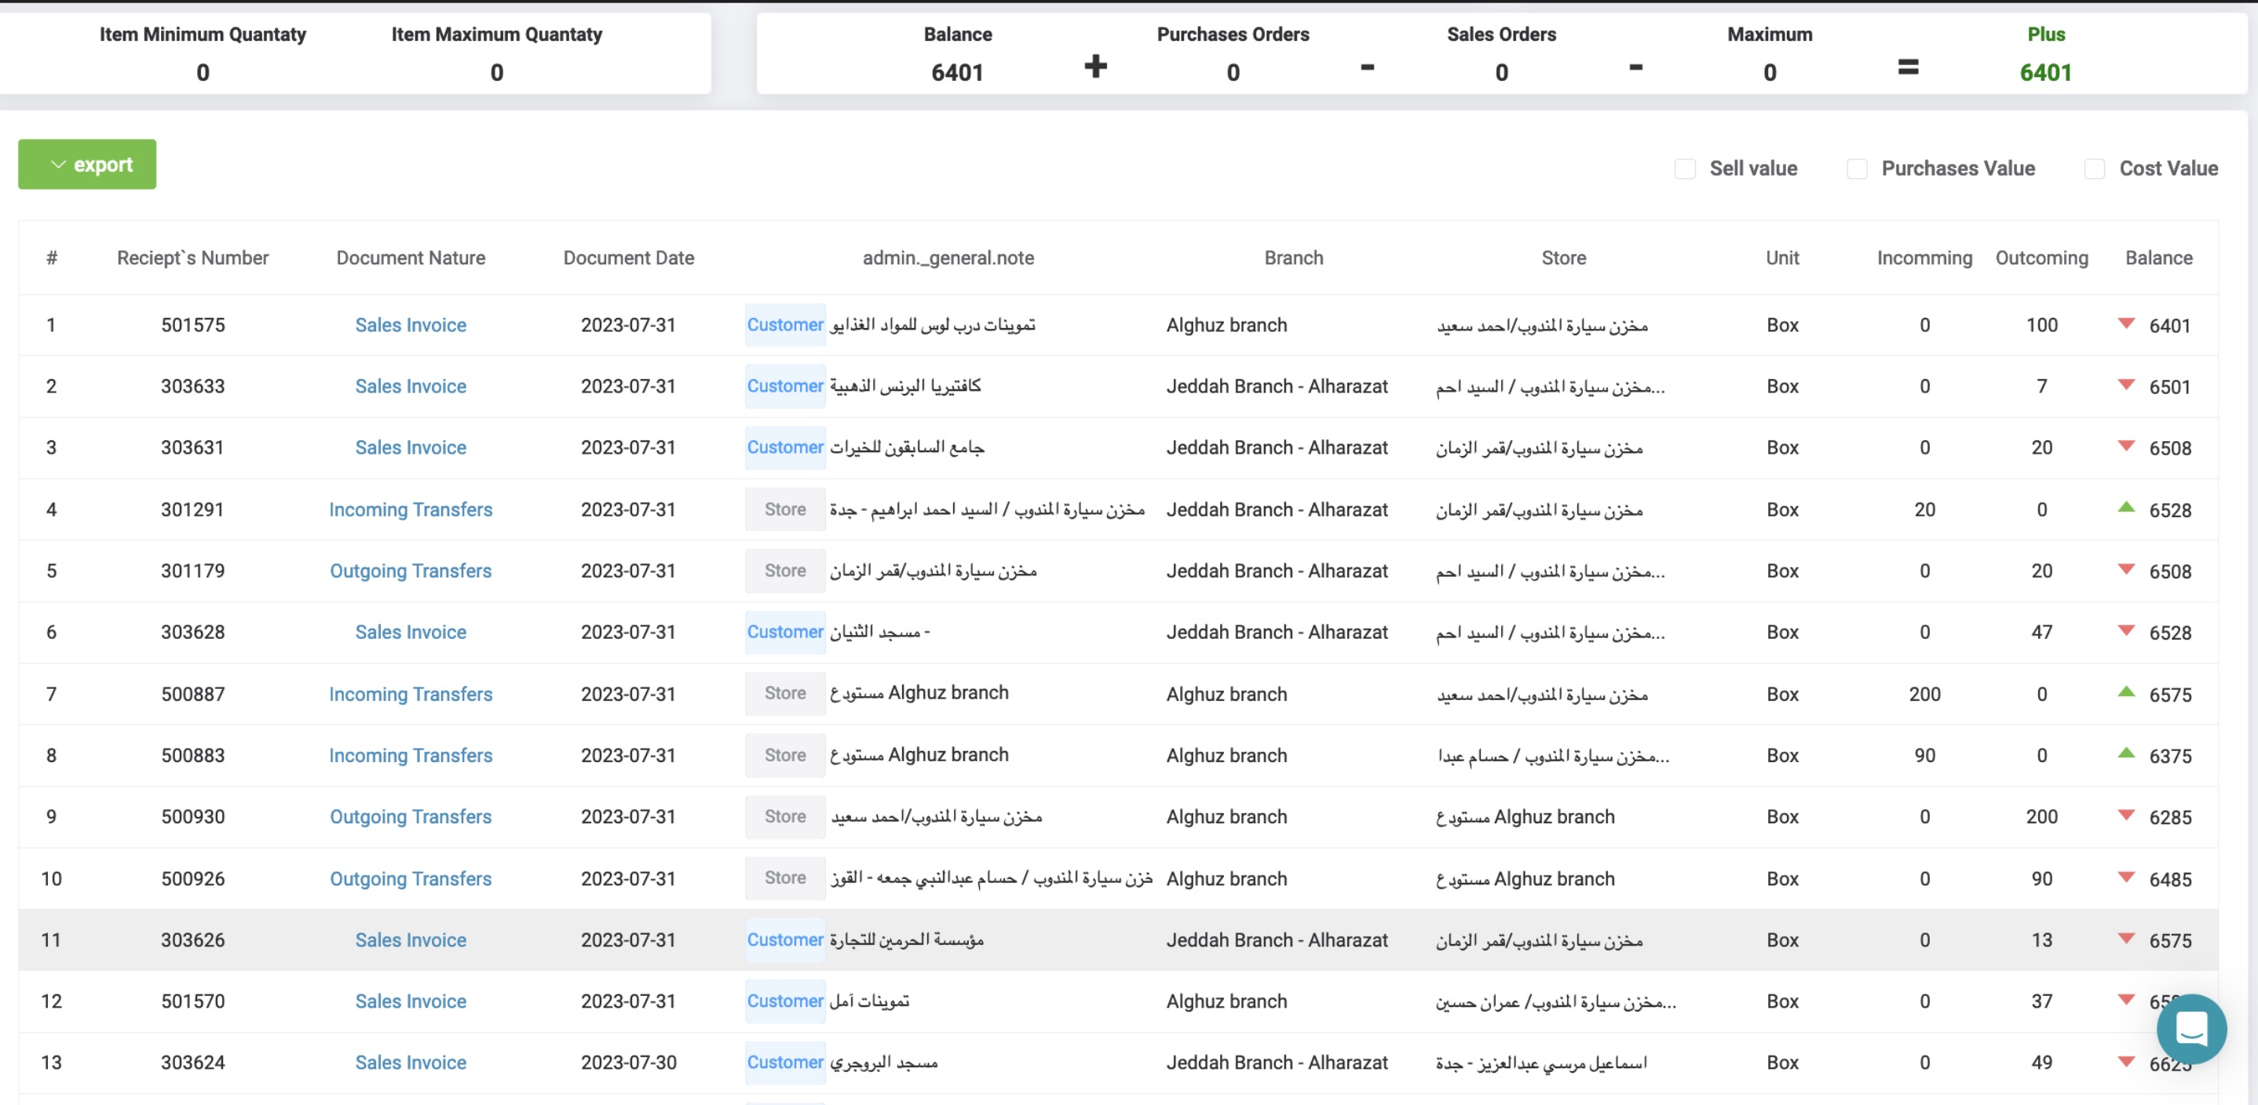Sort by Reciept's Number column header
Viewport: 2258px width, 1105px height.
pyautogui.click(x=193, y=257)
